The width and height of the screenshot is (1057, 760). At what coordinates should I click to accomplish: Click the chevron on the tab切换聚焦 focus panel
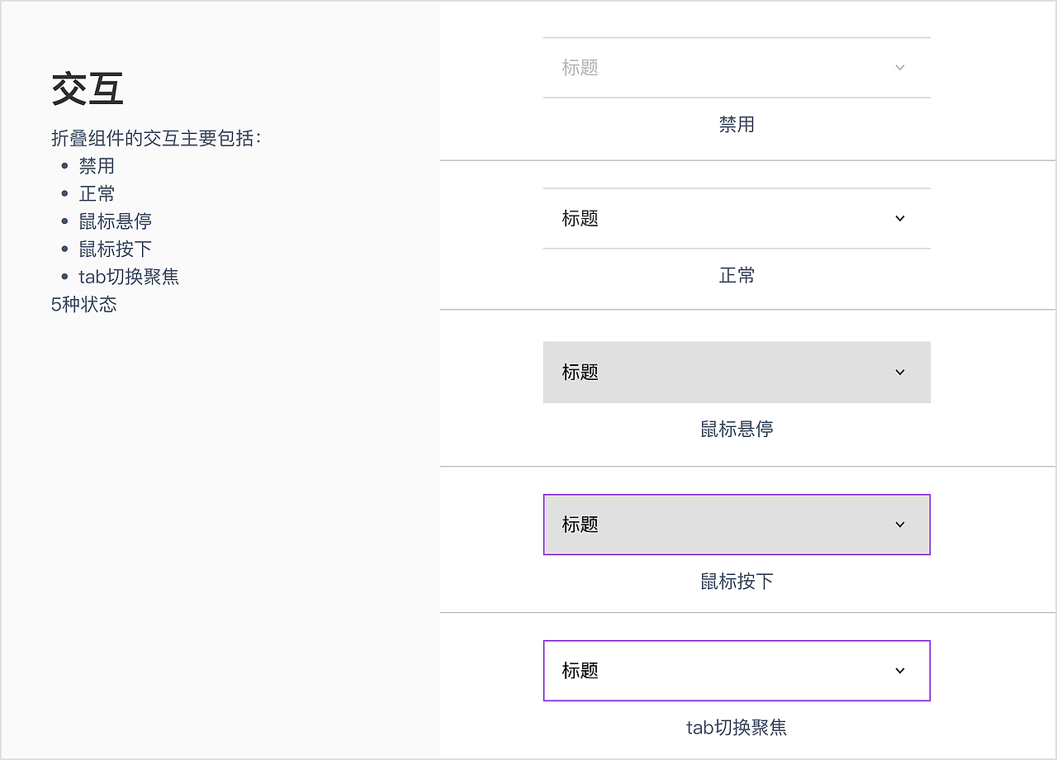899,671
